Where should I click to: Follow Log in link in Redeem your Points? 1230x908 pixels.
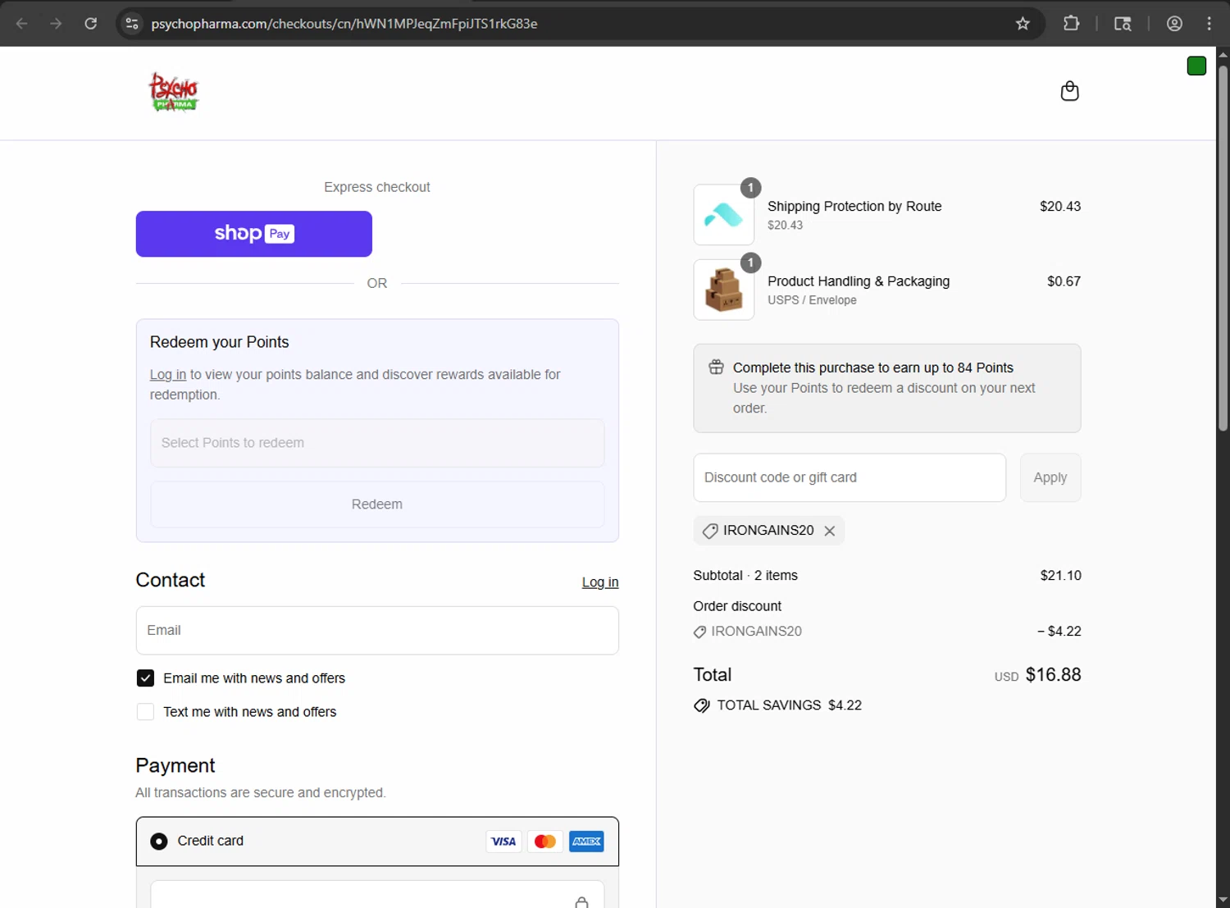(x=168, y=375)
